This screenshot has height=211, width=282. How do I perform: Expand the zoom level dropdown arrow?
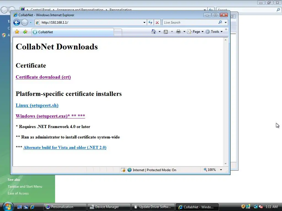221,170
